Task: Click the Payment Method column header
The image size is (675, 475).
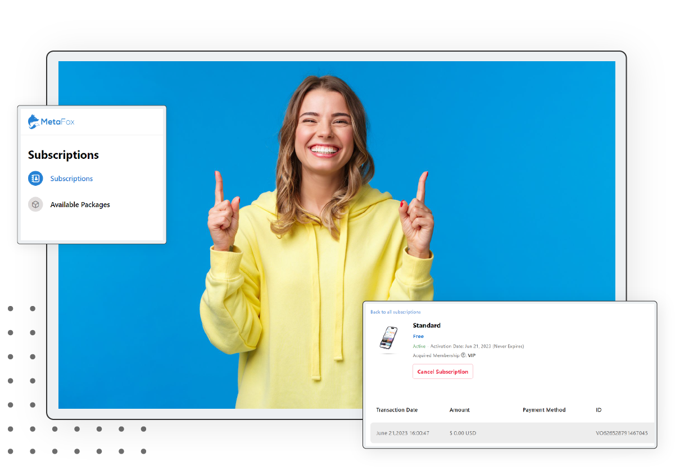Action: [543, 410]
